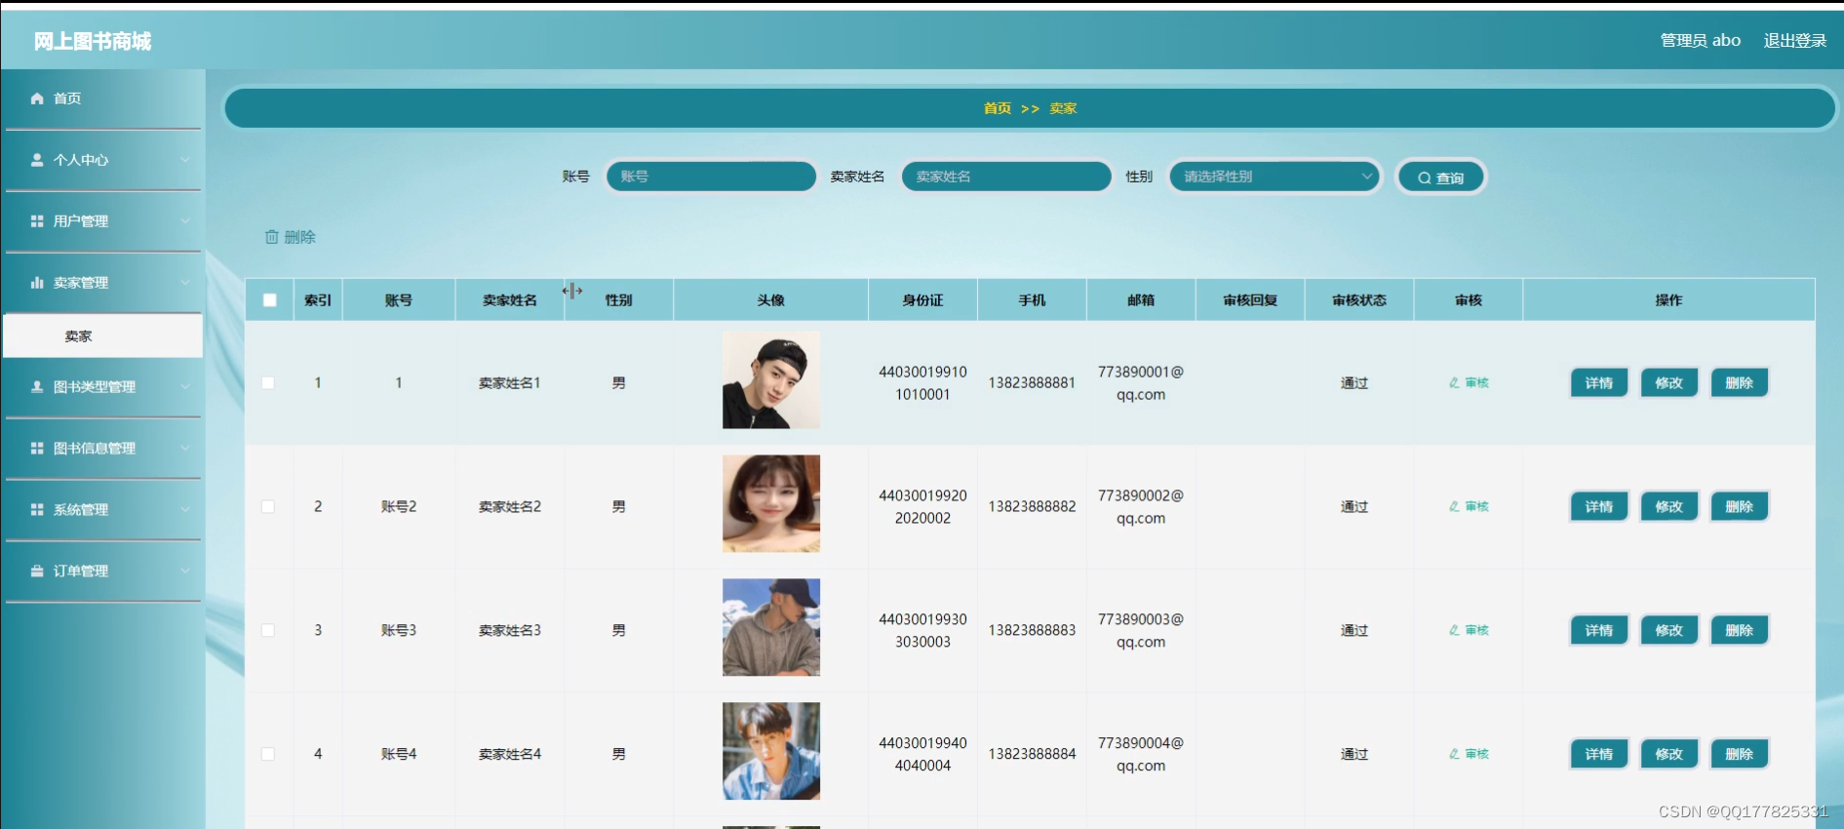Expand 个人中心 using its chevron arrow
The height and width of the screenshot is (829, 1844).
185,160
